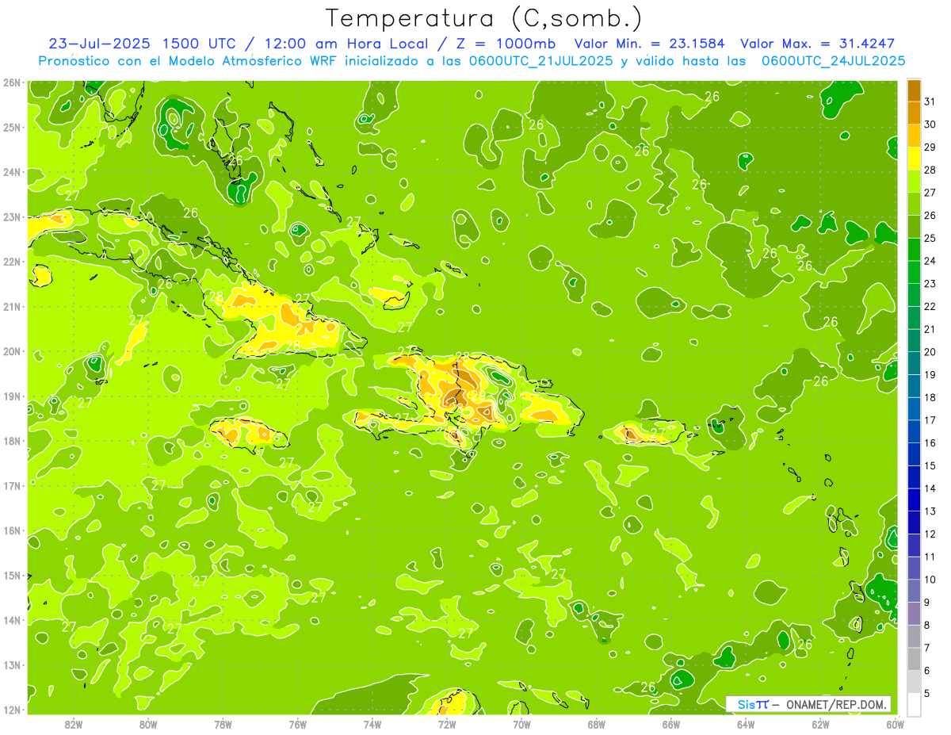Click the '16N' latitude axis label
951x735 pixels.
(11, 530)
